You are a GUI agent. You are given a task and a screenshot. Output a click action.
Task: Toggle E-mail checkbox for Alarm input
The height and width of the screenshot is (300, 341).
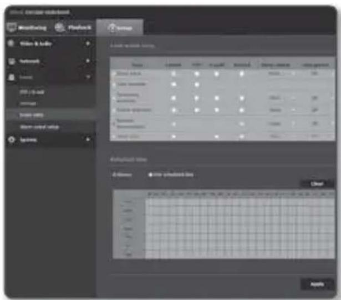coord(217,74)
